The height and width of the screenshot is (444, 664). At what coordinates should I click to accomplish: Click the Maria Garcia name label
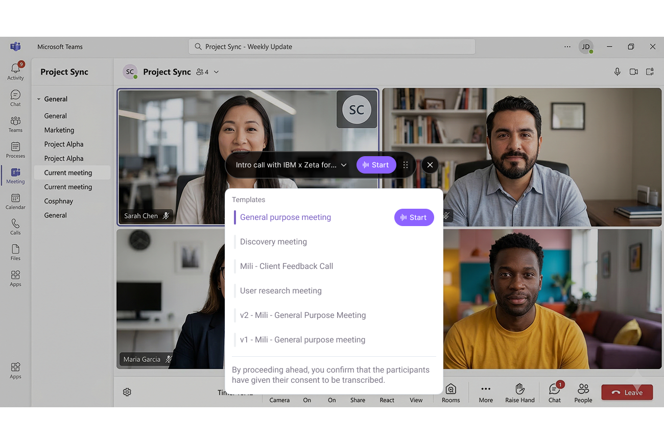click(142, 359)
